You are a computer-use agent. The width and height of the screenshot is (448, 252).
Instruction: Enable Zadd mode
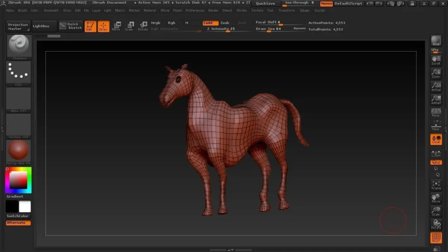tap(211, 23)
